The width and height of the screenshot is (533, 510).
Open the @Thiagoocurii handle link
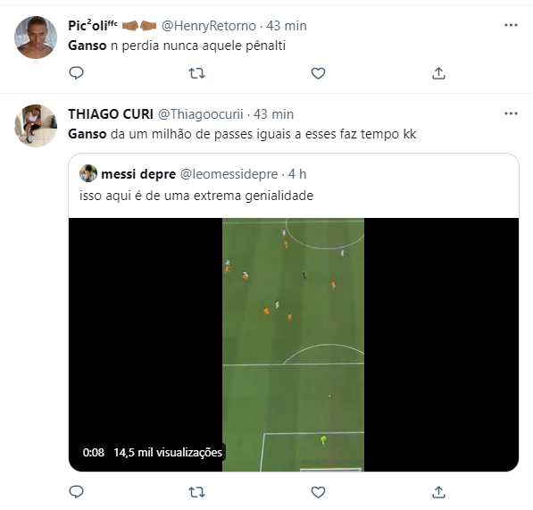201,114
